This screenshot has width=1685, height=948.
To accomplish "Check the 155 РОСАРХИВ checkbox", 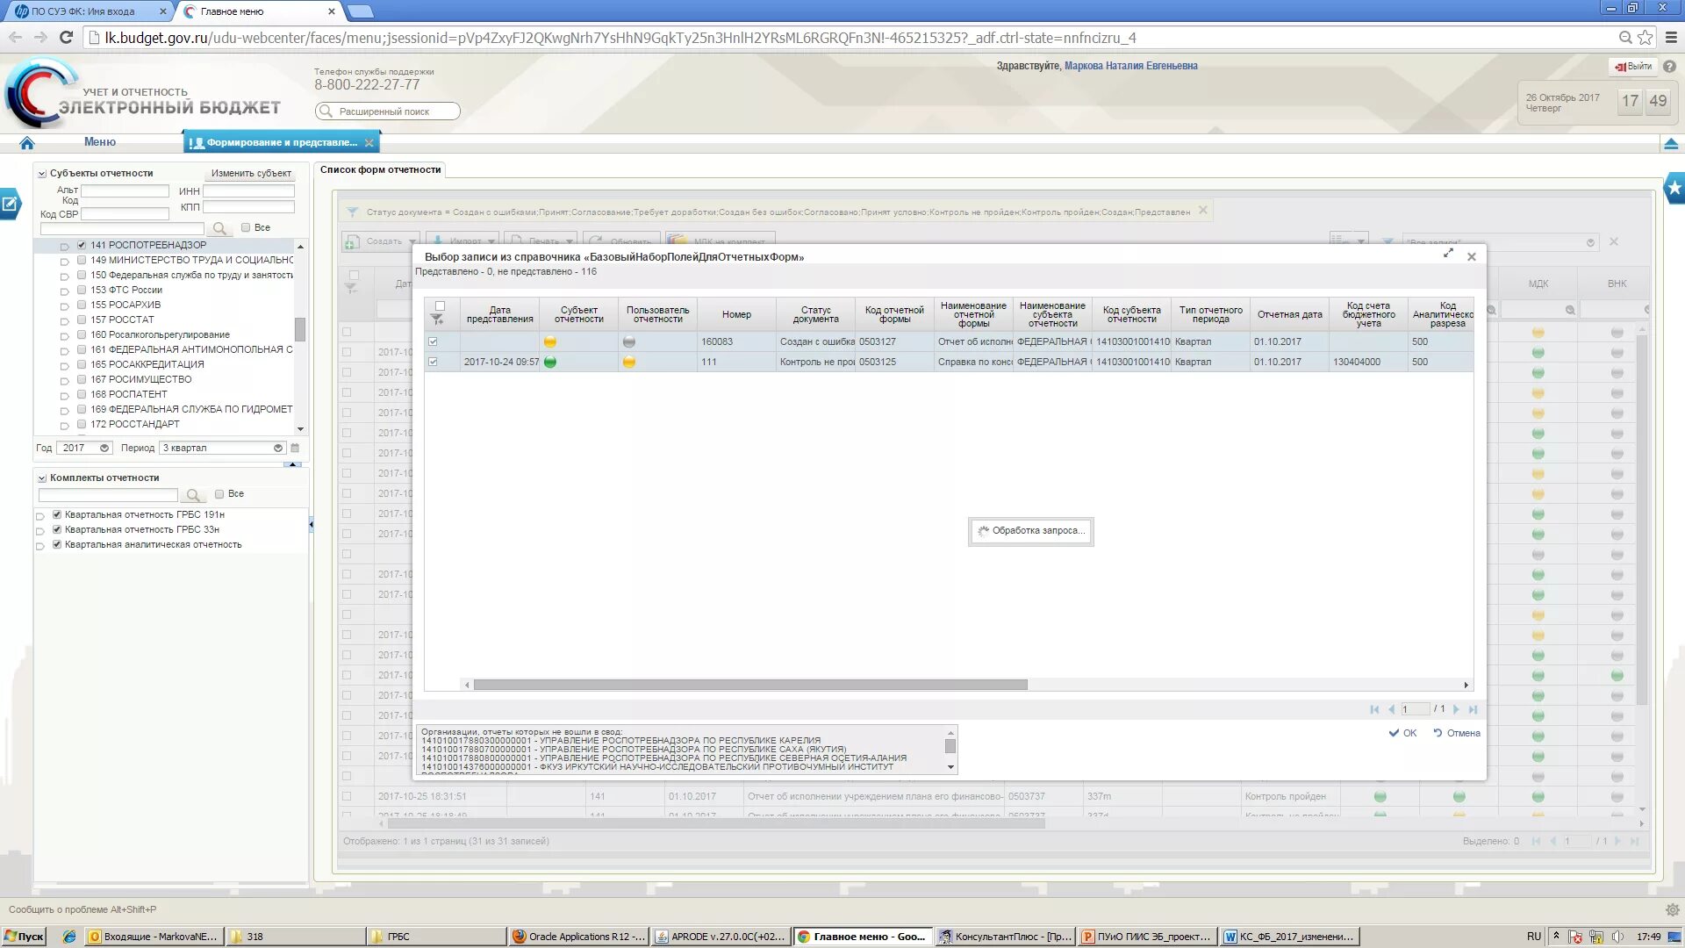I will click(x=82, y=305).
